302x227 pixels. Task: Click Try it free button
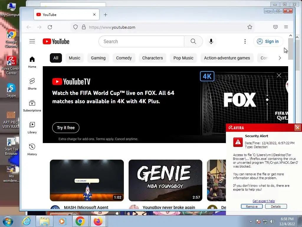[66, 128]
